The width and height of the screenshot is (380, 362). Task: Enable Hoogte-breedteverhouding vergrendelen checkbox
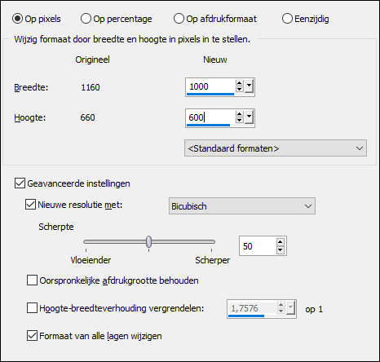pos(32,308)
